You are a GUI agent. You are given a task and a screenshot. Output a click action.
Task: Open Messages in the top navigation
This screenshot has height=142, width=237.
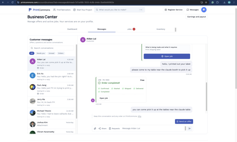(193, 10)
